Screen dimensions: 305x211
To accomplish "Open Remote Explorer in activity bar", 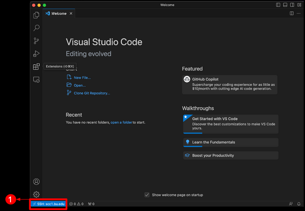I will [36, 79].
